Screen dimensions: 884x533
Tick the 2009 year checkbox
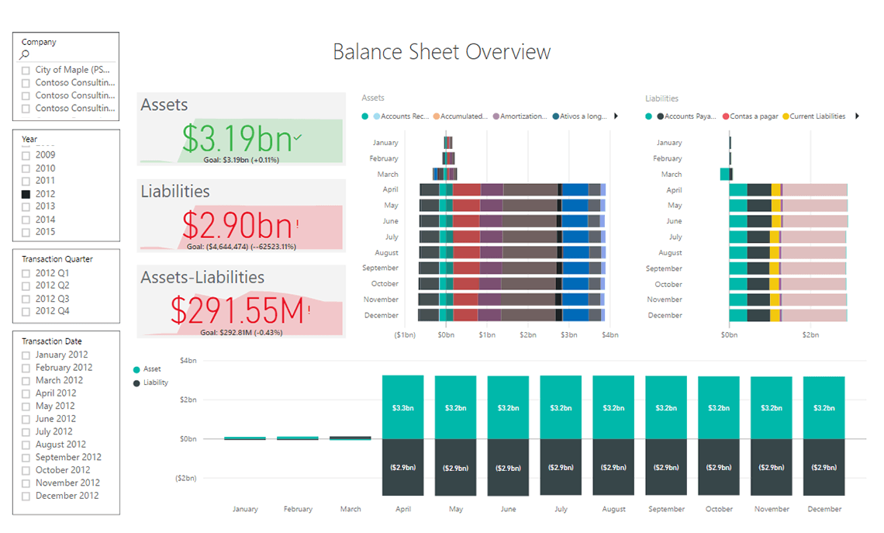[x=26, y=156]
